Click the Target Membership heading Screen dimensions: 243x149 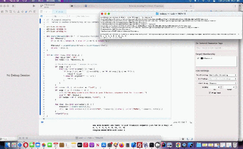pyautogui.click(x=205, y=54)
